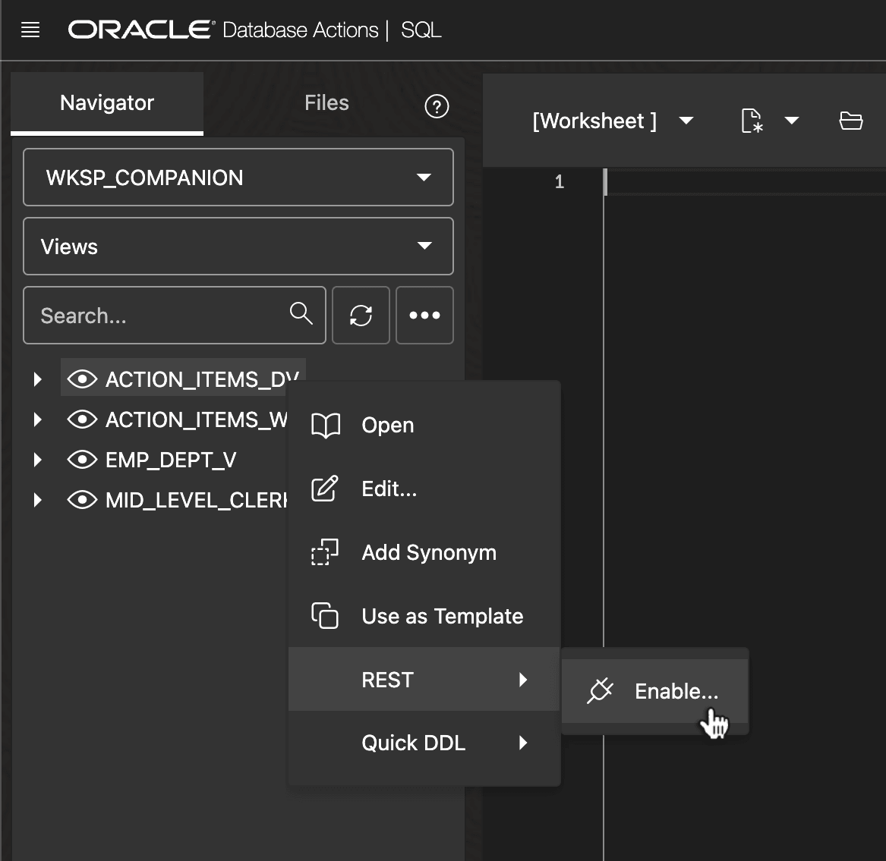Open the [Worksheet] name dropdown
The width and height of the screenshot is (886, 861).
pyautogui.click(x=686, y=121)
